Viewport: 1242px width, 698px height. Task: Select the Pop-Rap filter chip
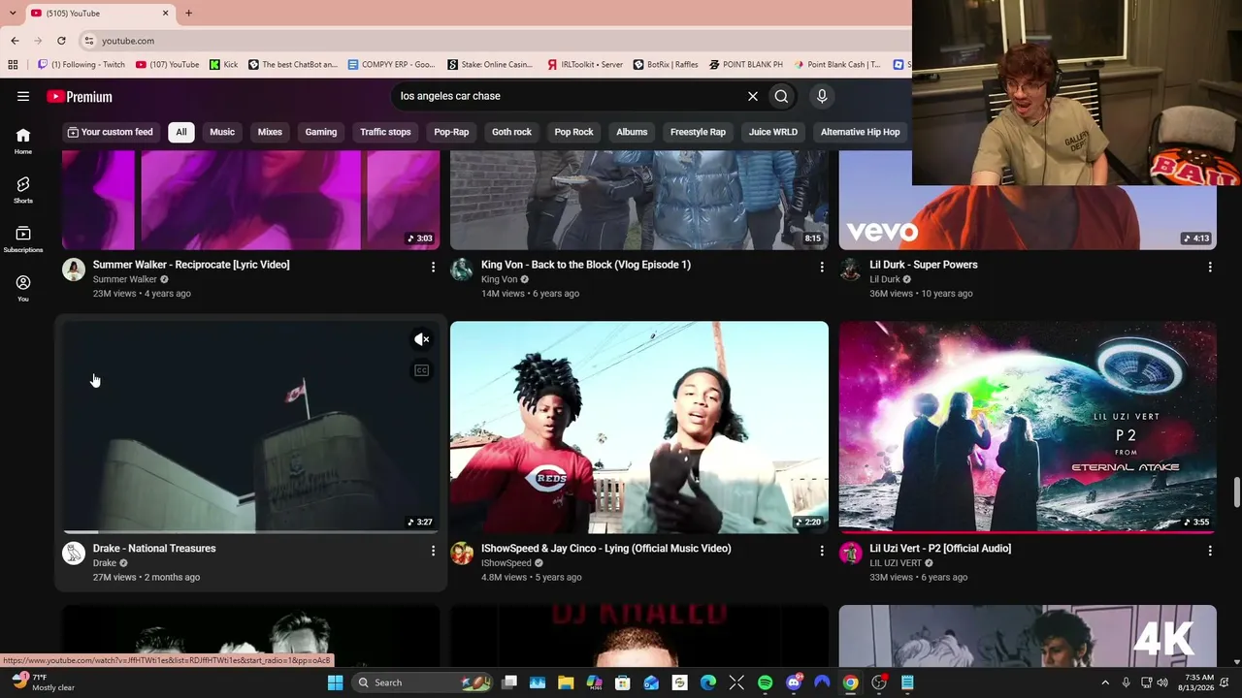click(x=451, y=132)
